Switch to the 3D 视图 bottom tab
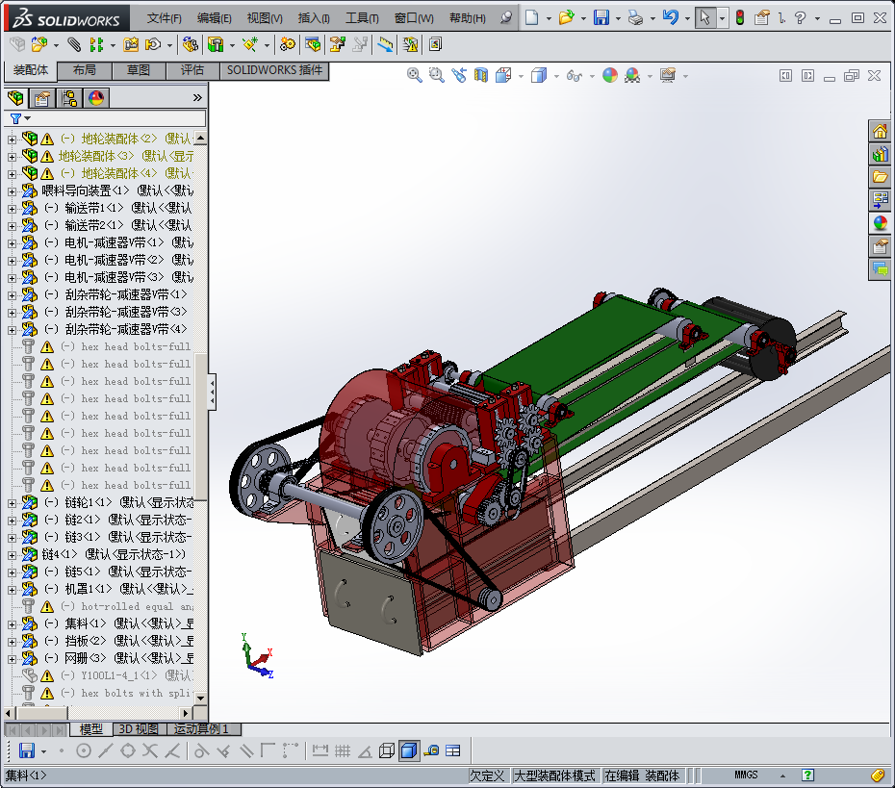 point(139,728)
